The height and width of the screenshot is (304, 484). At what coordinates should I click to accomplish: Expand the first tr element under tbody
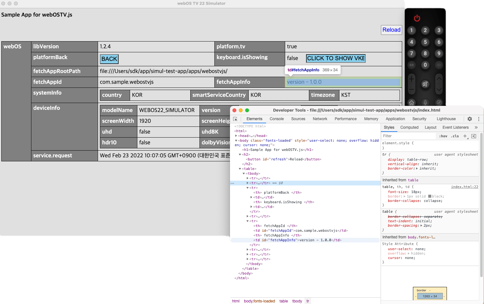pos(247,178)
